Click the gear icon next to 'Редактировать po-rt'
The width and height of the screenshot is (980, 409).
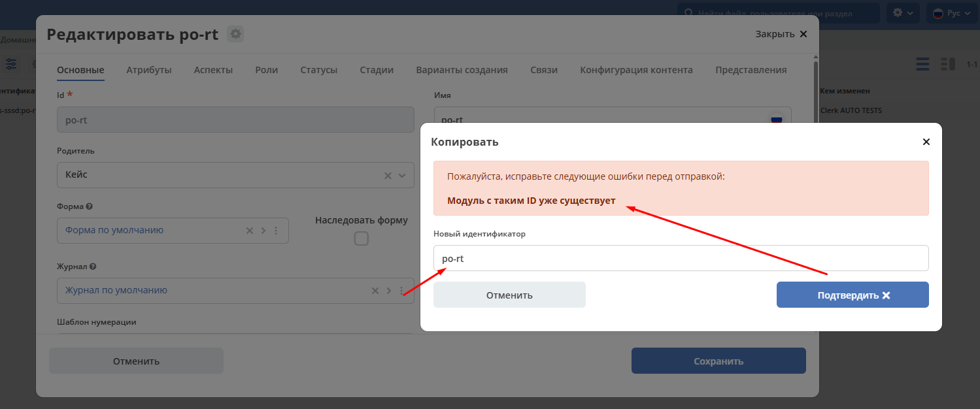pyautogui.click(x=235, y=35)
